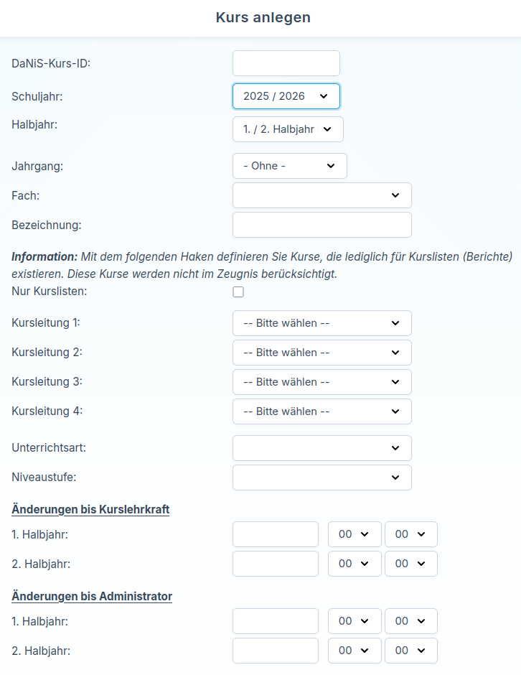
Task: Expand the Halbjahr dropdown
Action: click(x=288, y=129)
